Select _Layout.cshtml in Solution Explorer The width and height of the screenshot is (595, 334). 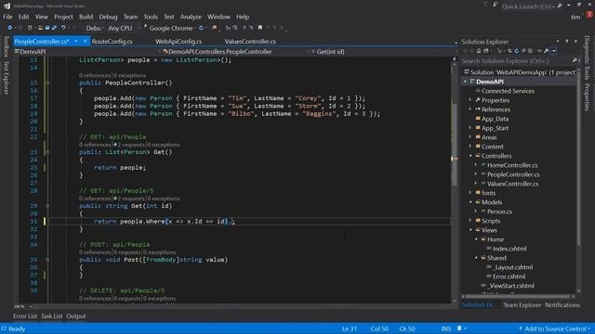(512, 267)
